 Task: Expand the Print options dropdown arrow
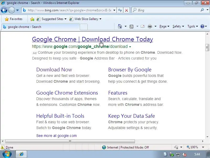pyautogui.click(x=155, y=26)
